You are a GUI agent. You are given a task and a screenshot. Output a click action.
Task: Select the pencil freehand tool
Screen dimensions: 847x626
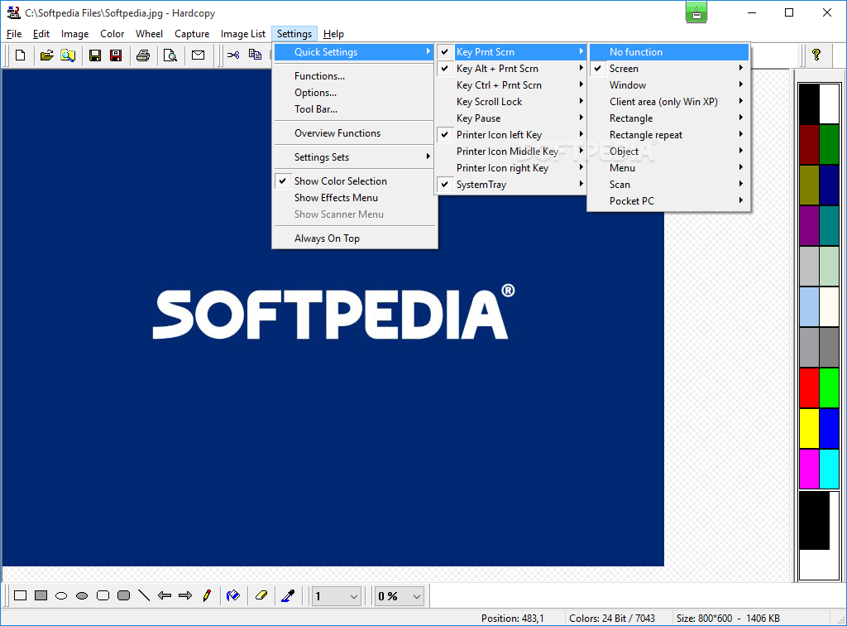coord(206,595)
